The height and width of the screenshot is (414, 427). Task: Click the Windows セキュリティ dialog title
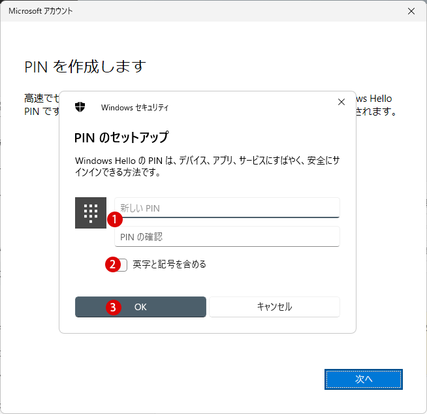[x=134, y=108]
